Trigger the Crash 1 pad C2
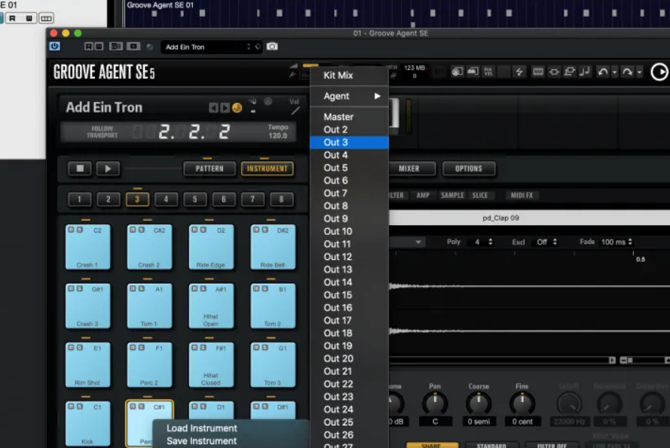 click(87, 248)
